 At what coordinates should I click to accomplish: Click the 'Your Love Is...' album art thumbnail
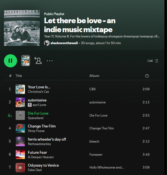pos(20,89)
